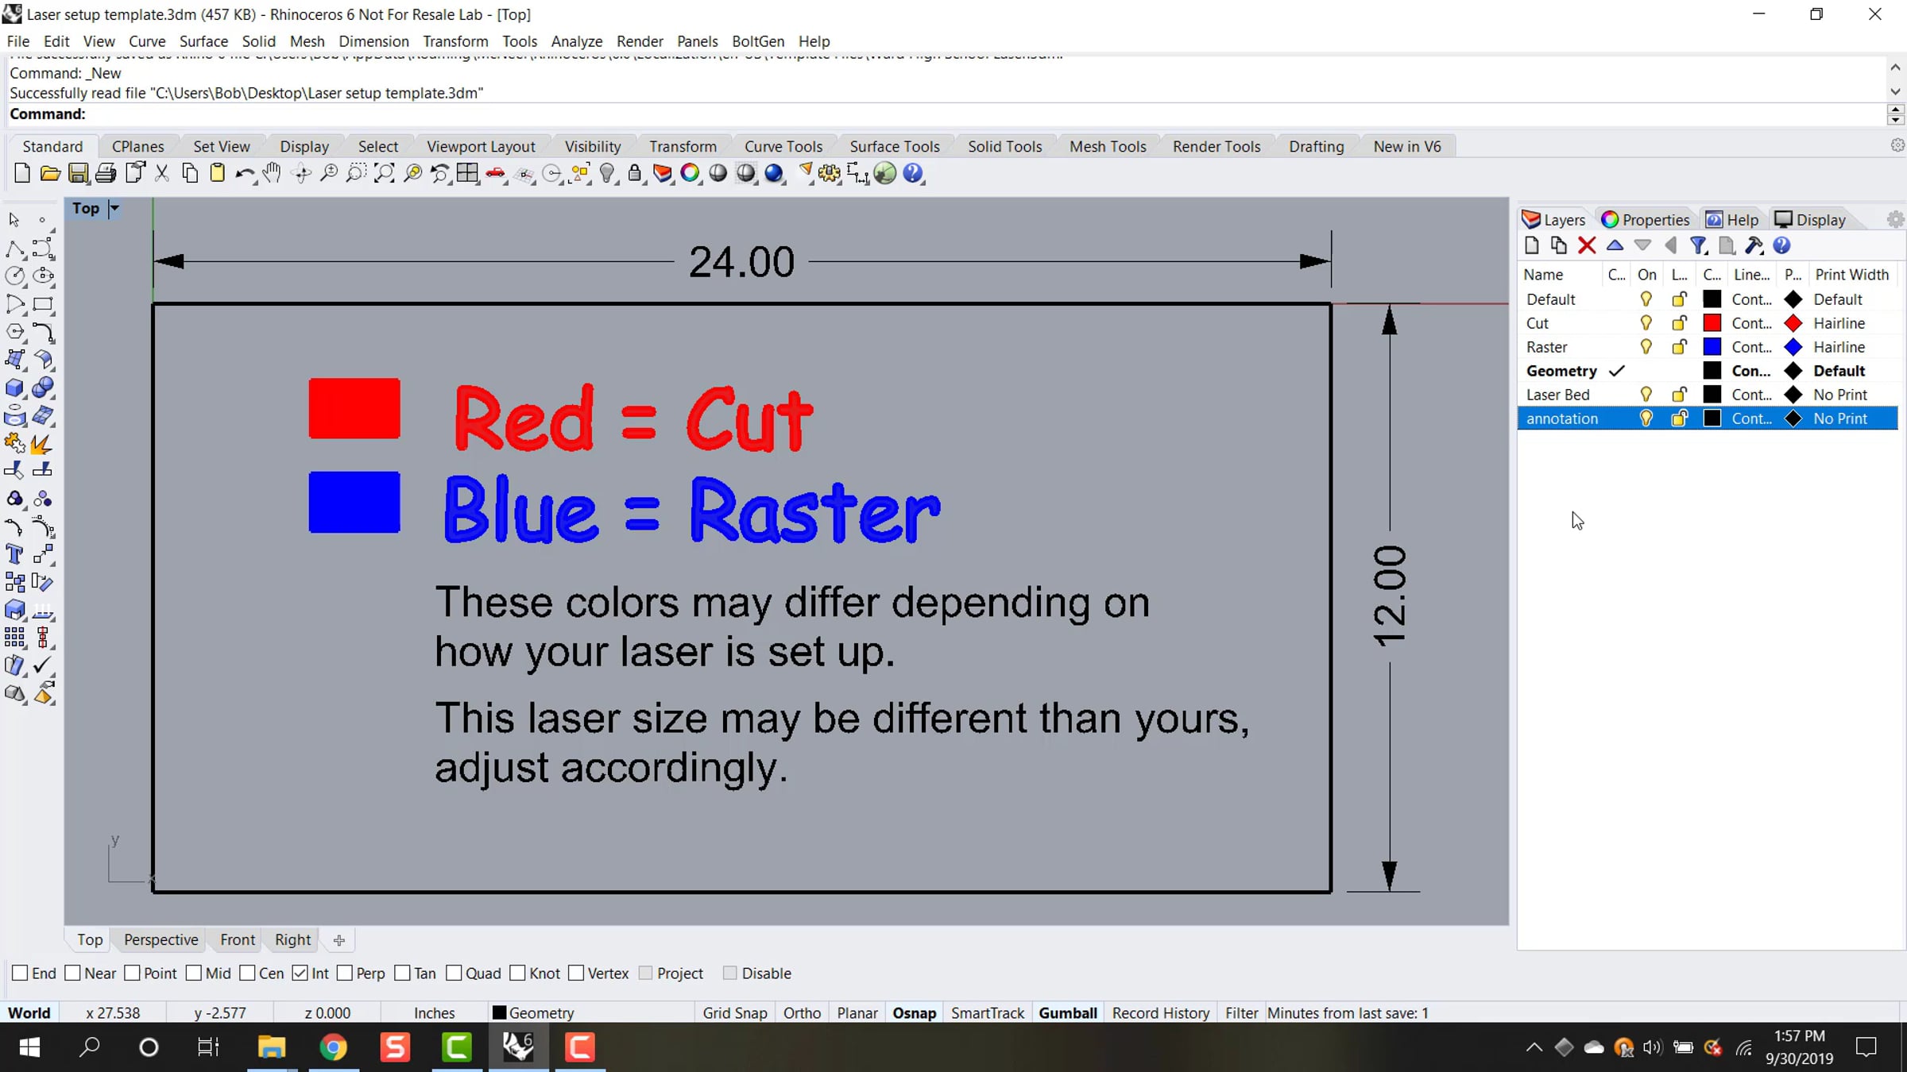Click the command history scroll down arrow
Screen dimensions: 1907x1072
(1895, 92)
